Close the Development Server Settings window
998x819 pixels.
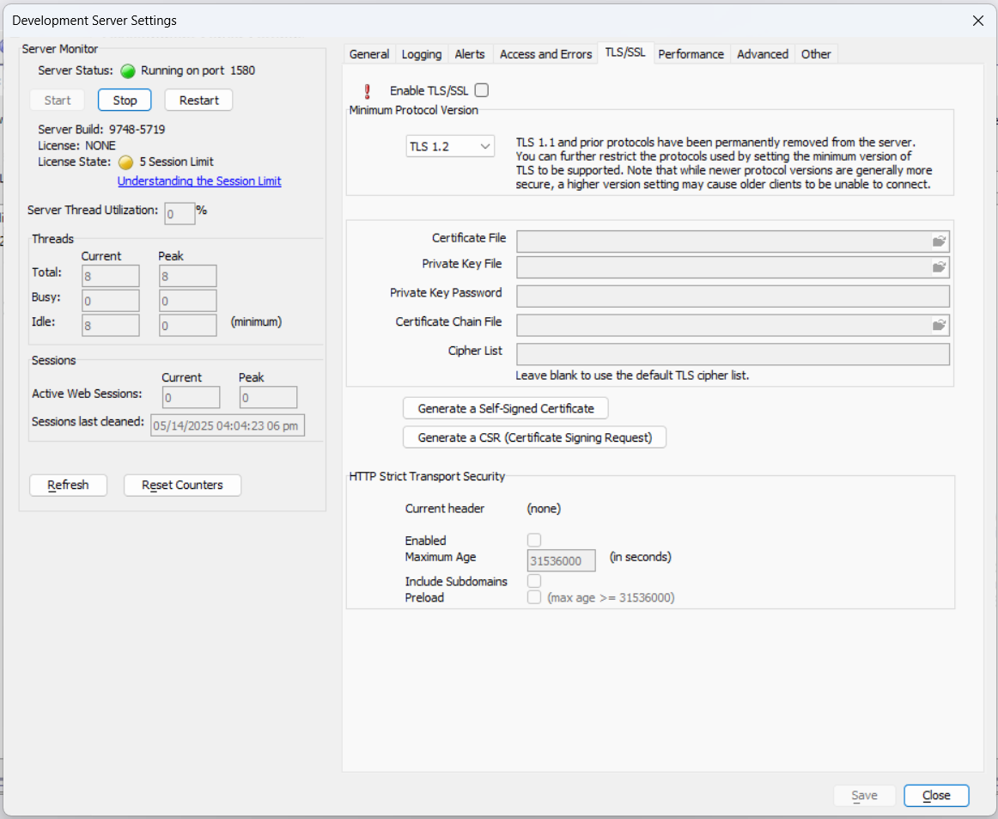[x=977, y=21]
